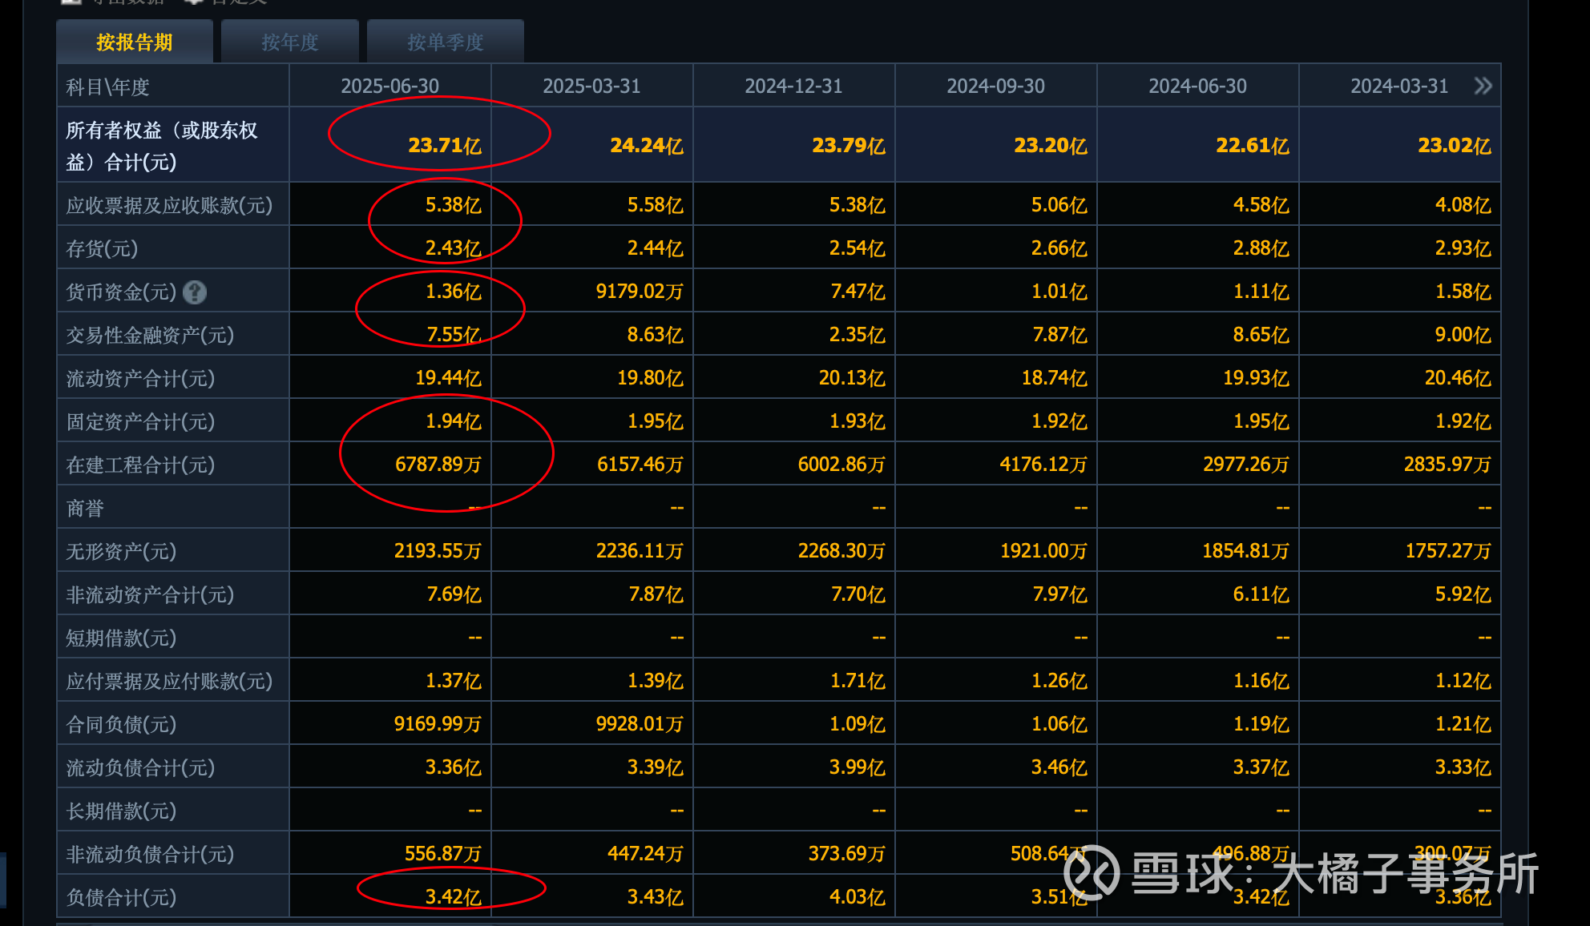Viewport: 1590px width, 926px height.
Task: Click the 7.47亿 cash value for 2024-12-31
Action: 858,292
